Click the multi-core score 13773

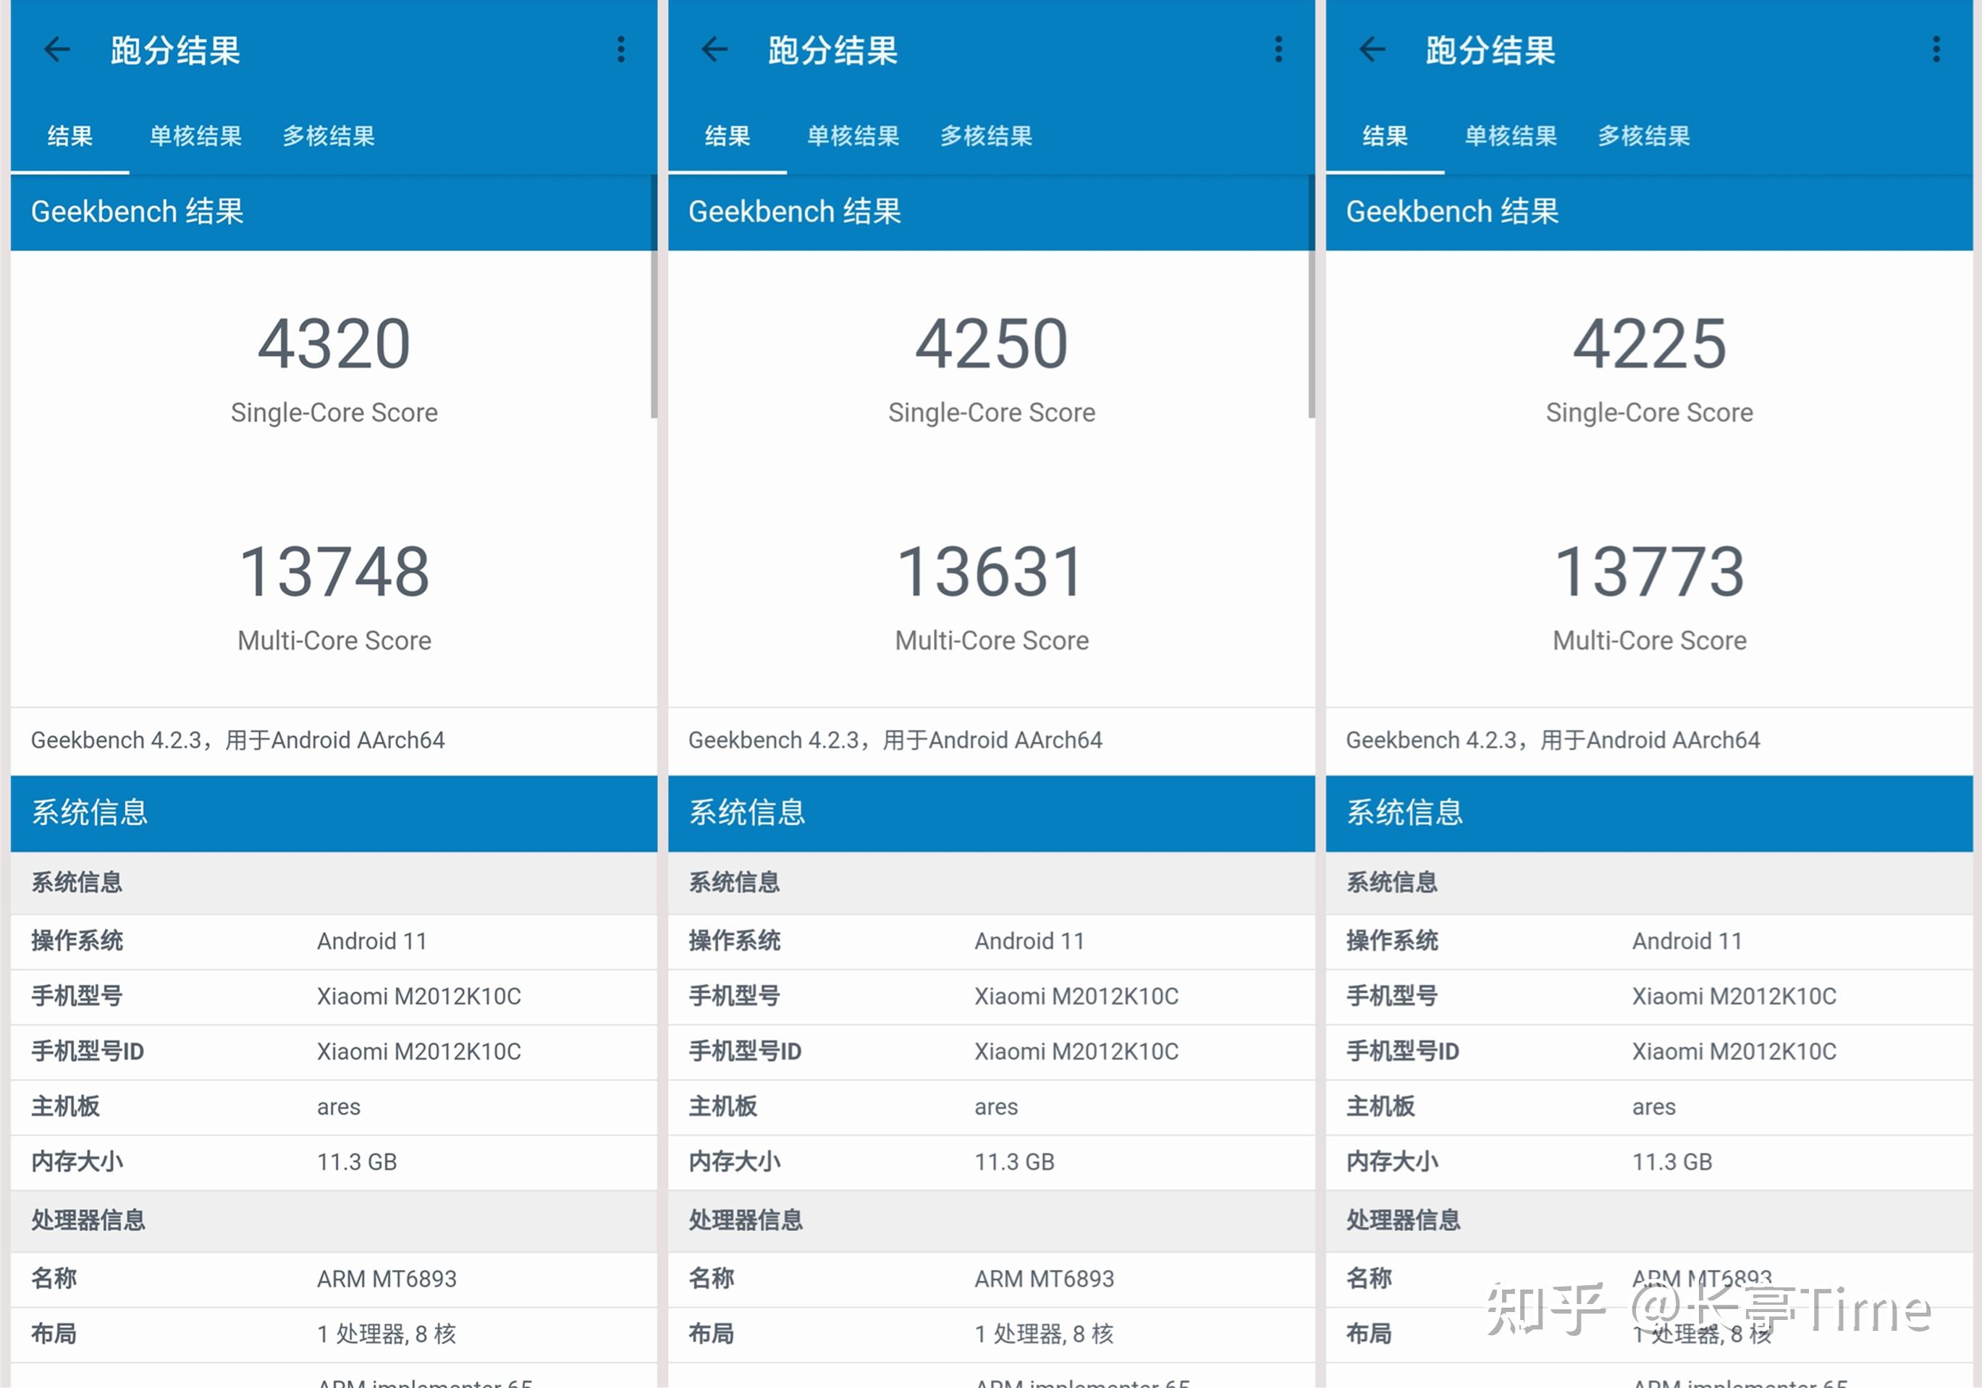(x=1650, y=572)
